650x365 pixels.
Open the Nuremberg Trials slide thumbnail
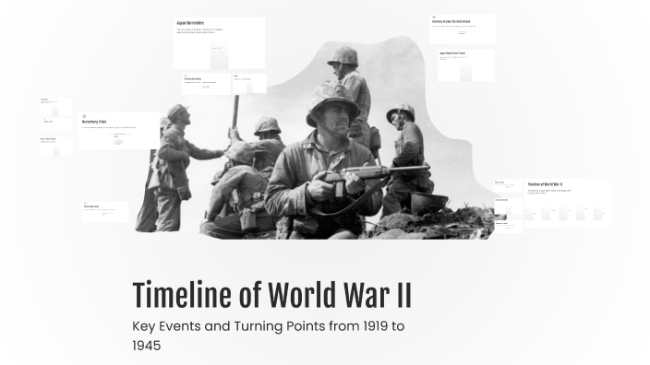click(x=119, y=131)
